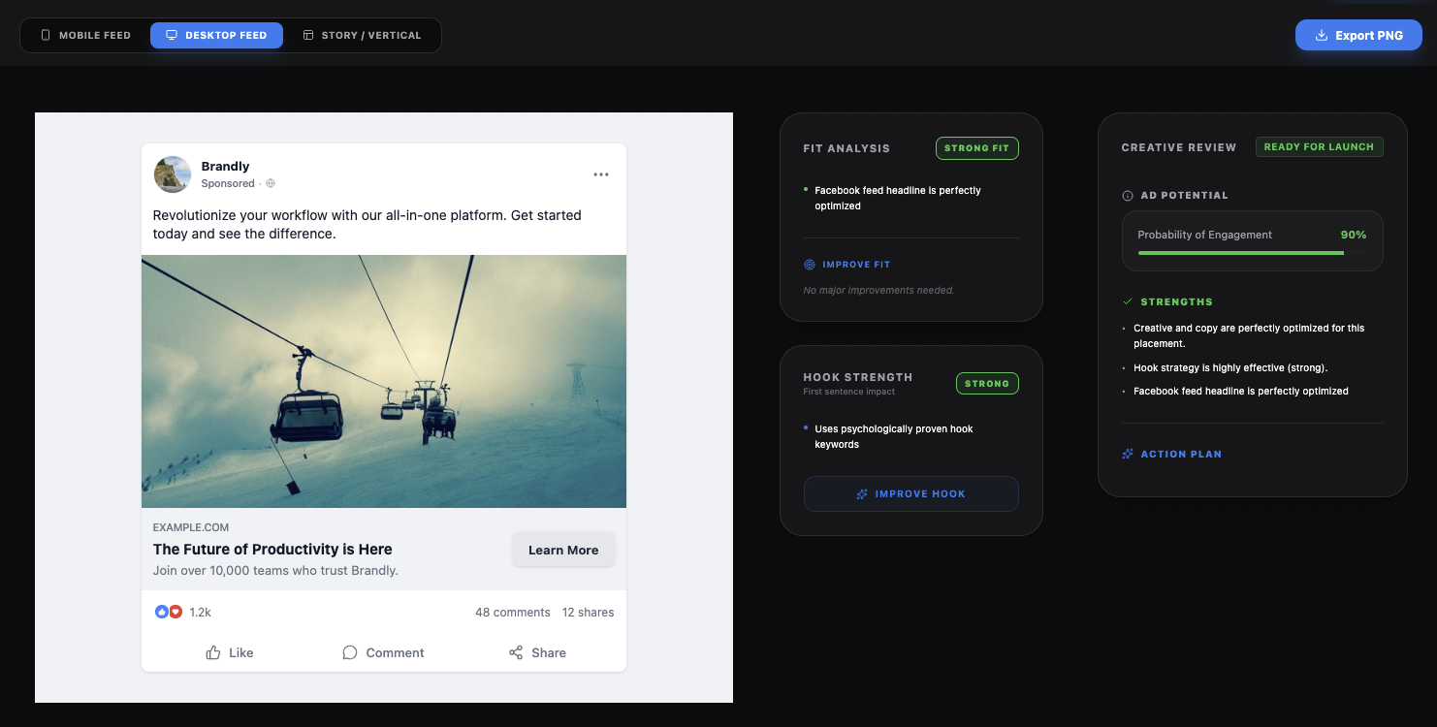
Task: Click Join over 10,000 teams description
Action: point(275,570)
